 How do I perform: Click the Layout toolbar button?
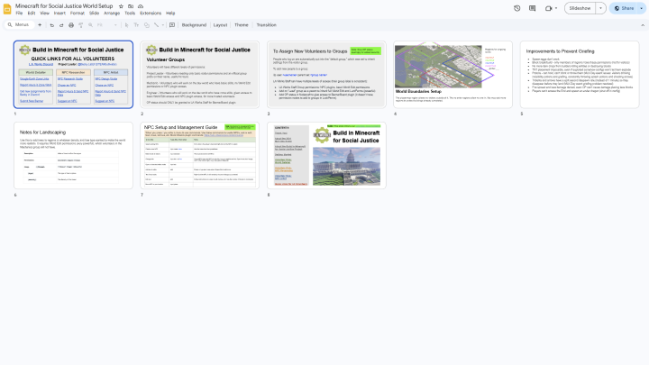coord(220,25)
